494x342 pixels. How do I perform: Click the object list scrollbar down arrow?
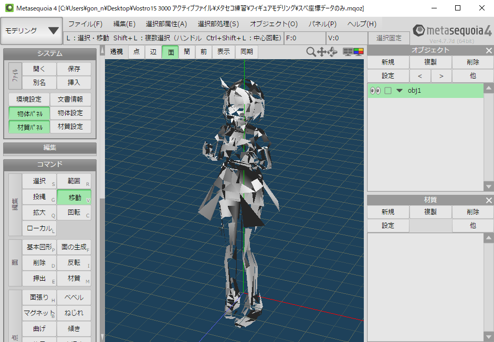tap(488, 186)
